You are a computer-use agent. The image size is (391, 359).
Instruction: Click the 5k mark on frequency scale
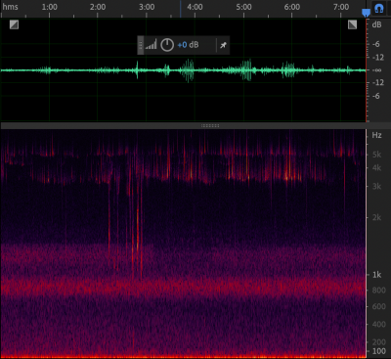(x=377, y=155)
